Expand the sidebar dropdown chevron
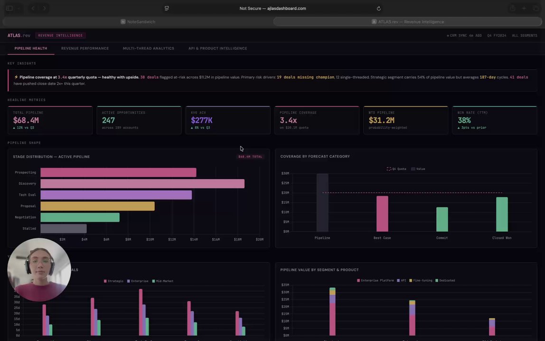Viewport: 545px width, 341px height. pos(19,9)
